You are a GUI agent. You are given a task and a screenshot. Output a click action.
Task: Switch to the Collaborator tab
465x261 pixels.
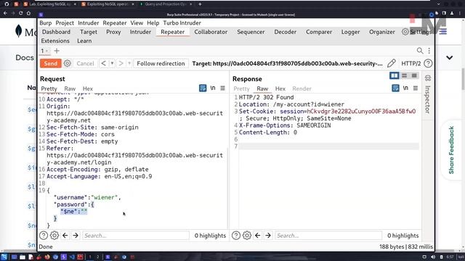211,32
